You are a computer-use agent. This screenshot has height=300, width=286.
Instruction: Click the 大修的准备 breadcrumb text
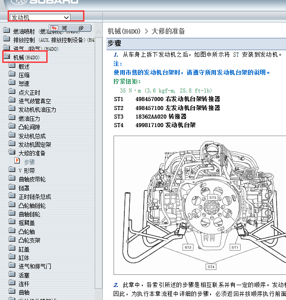click(x=168, y=31)
